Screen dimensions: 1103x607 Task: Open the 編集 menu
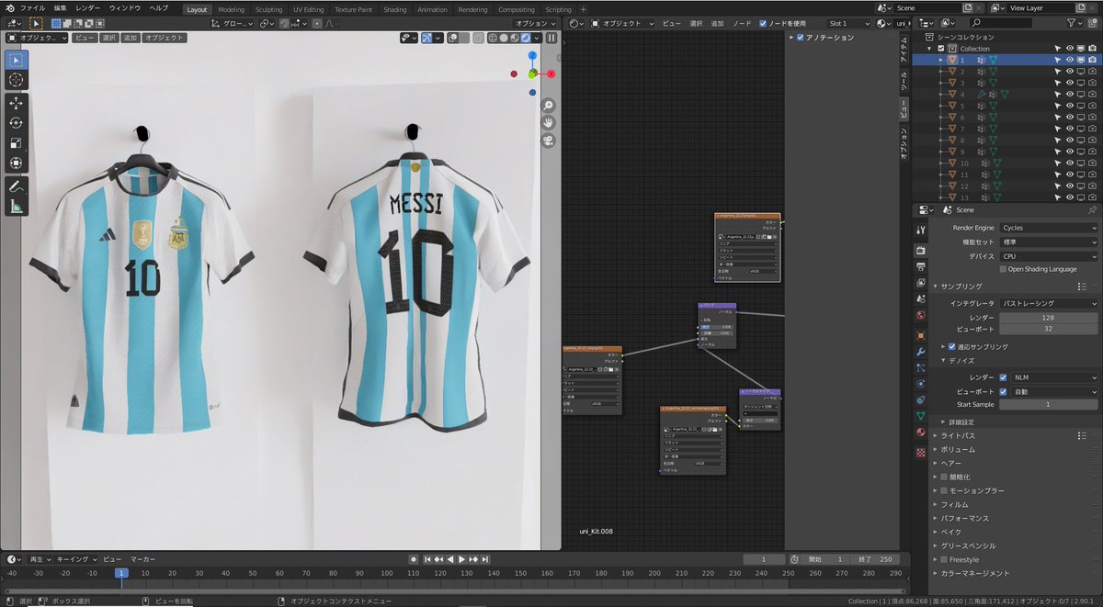pos(60,7)
